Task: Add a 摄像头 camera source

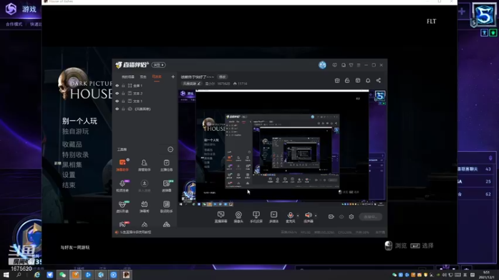Action: (x=238, y=217)
